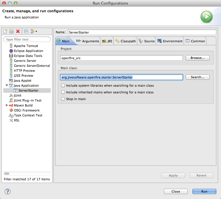The width and height of the screenshot is (221, 199).
Task: Select the Eclipse Data Tools entry
Action: click(28, 56)
